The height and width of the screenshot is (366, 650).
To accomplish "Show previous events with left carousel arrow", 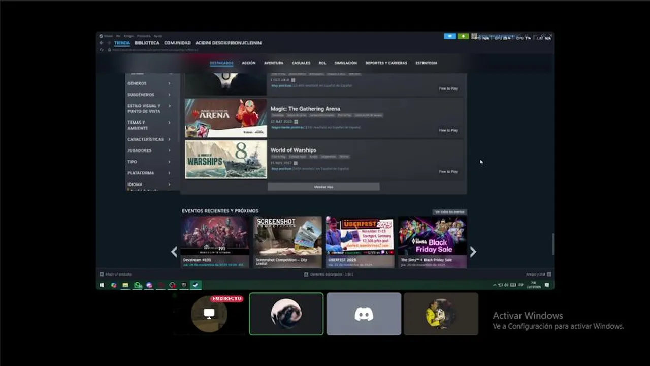I will point(174,251).
